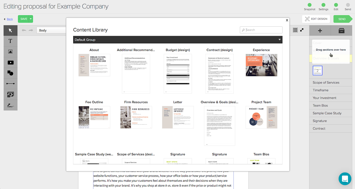355x189 pixels.
Task: Select the Experience template thumbnail
Action: click(261, 65)
